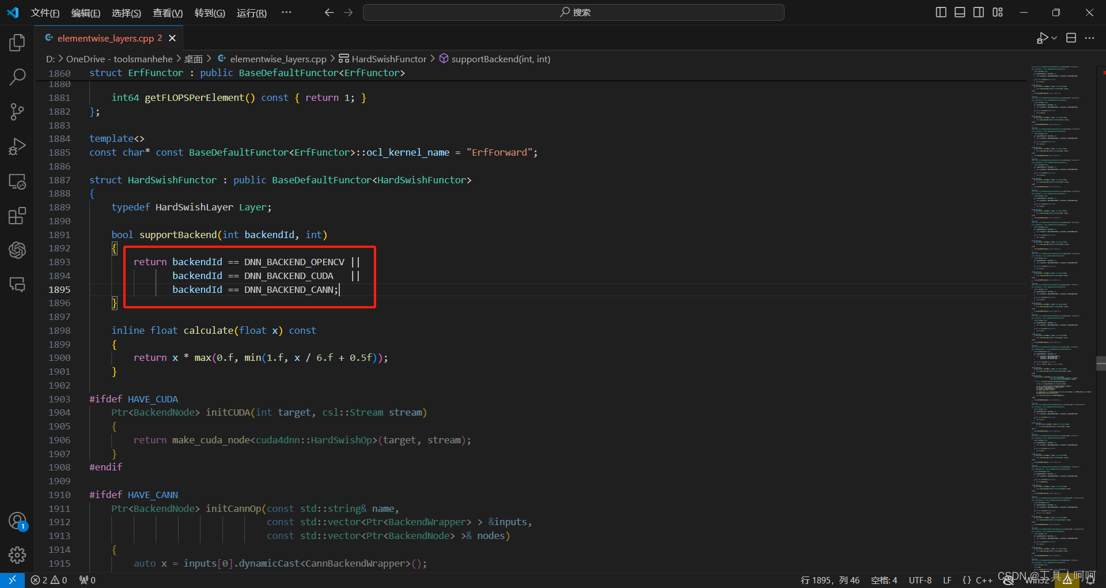Click the DNN_BACKEND_CANN text on line 1895
Viewport: 1106px width, 588px height.
pyautogui.click(x=289, y=289)
